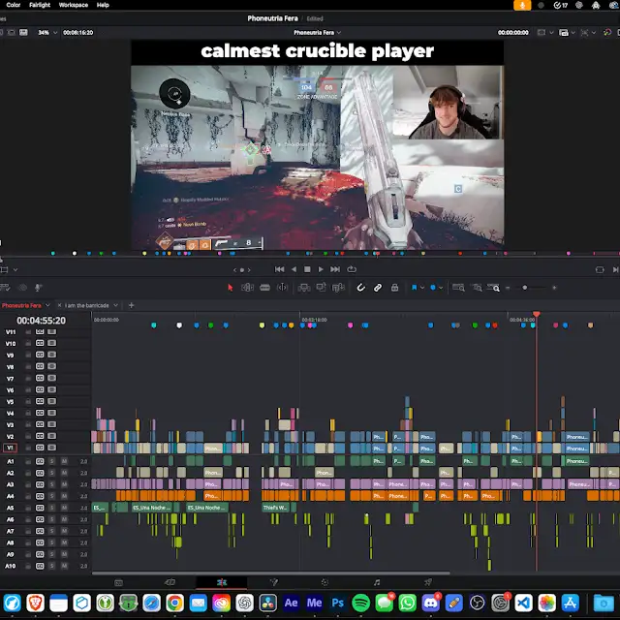Close the I am the barricade tab
Screen dimensions: 620x620
coord(59,305)
